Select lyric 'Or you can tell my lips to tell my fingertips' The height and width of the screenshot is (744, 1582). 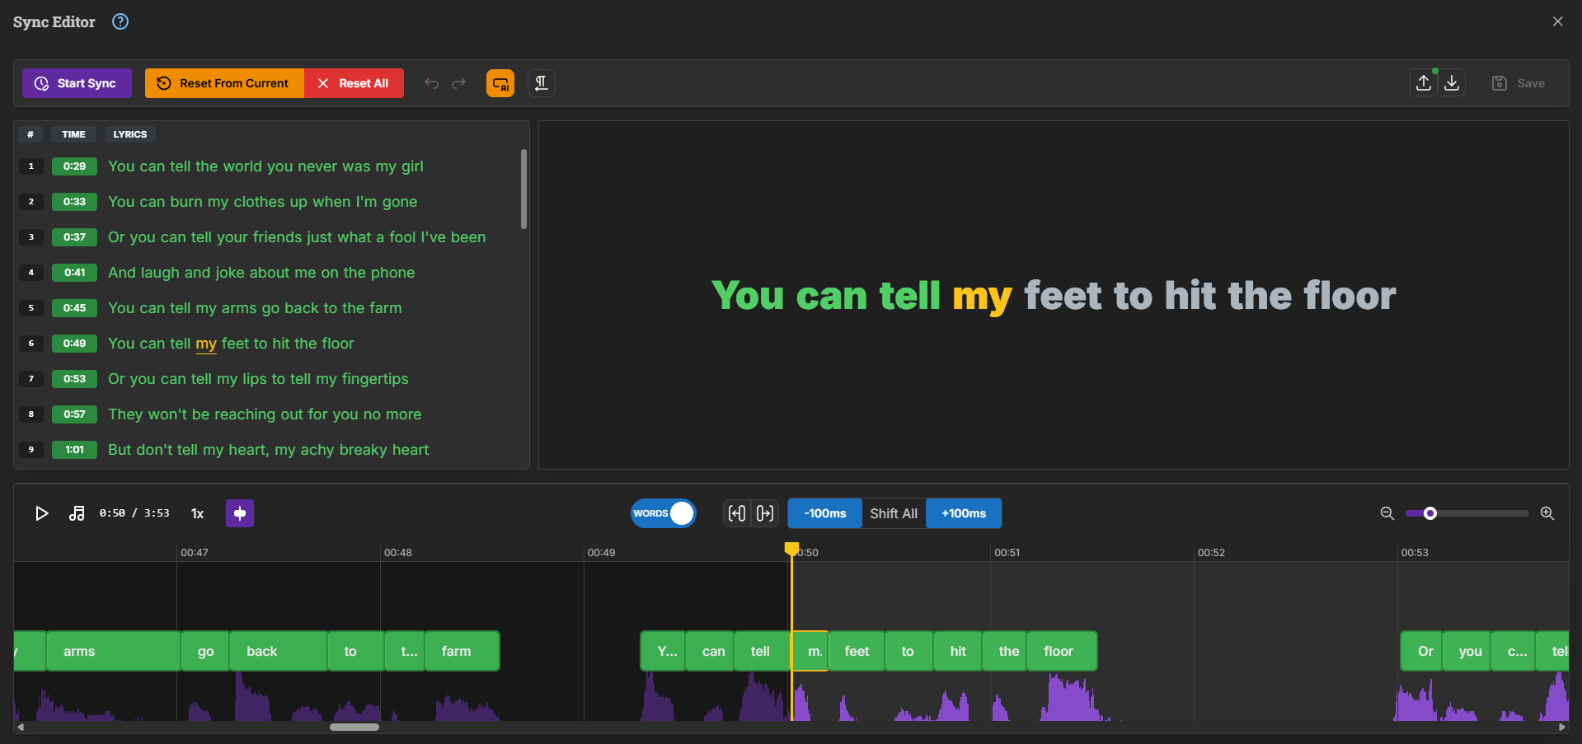pos(258,379)
